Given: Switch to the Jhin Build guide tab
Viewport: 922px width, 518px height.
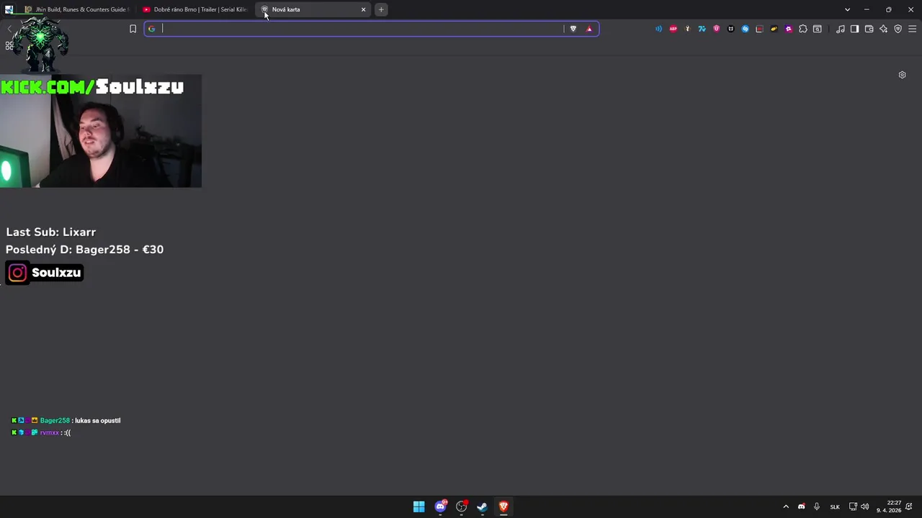Looking at the screenshot, I should 76,9.
